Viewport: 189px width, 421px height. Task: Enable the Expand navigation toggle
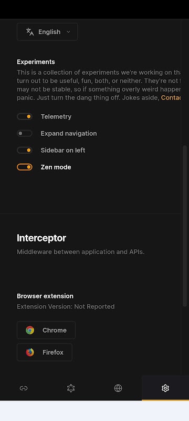tap(25, 134)
